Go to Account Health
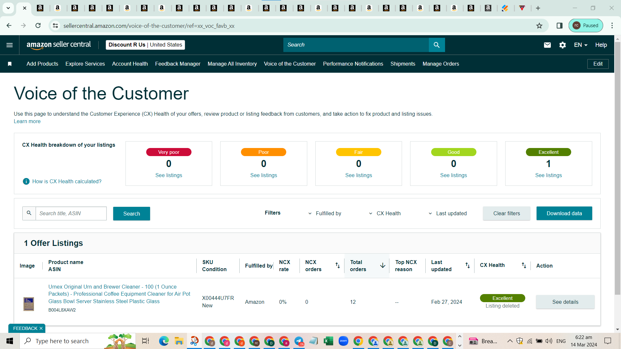This screenshot has height=349, width=621. pos(130,64)
